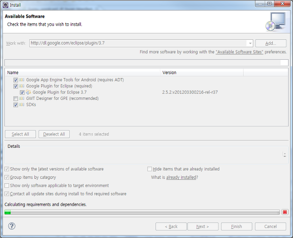Click the Details pane text area
Image resolution: width=293 pixels, height=238 pixels.
click(143, 156)
